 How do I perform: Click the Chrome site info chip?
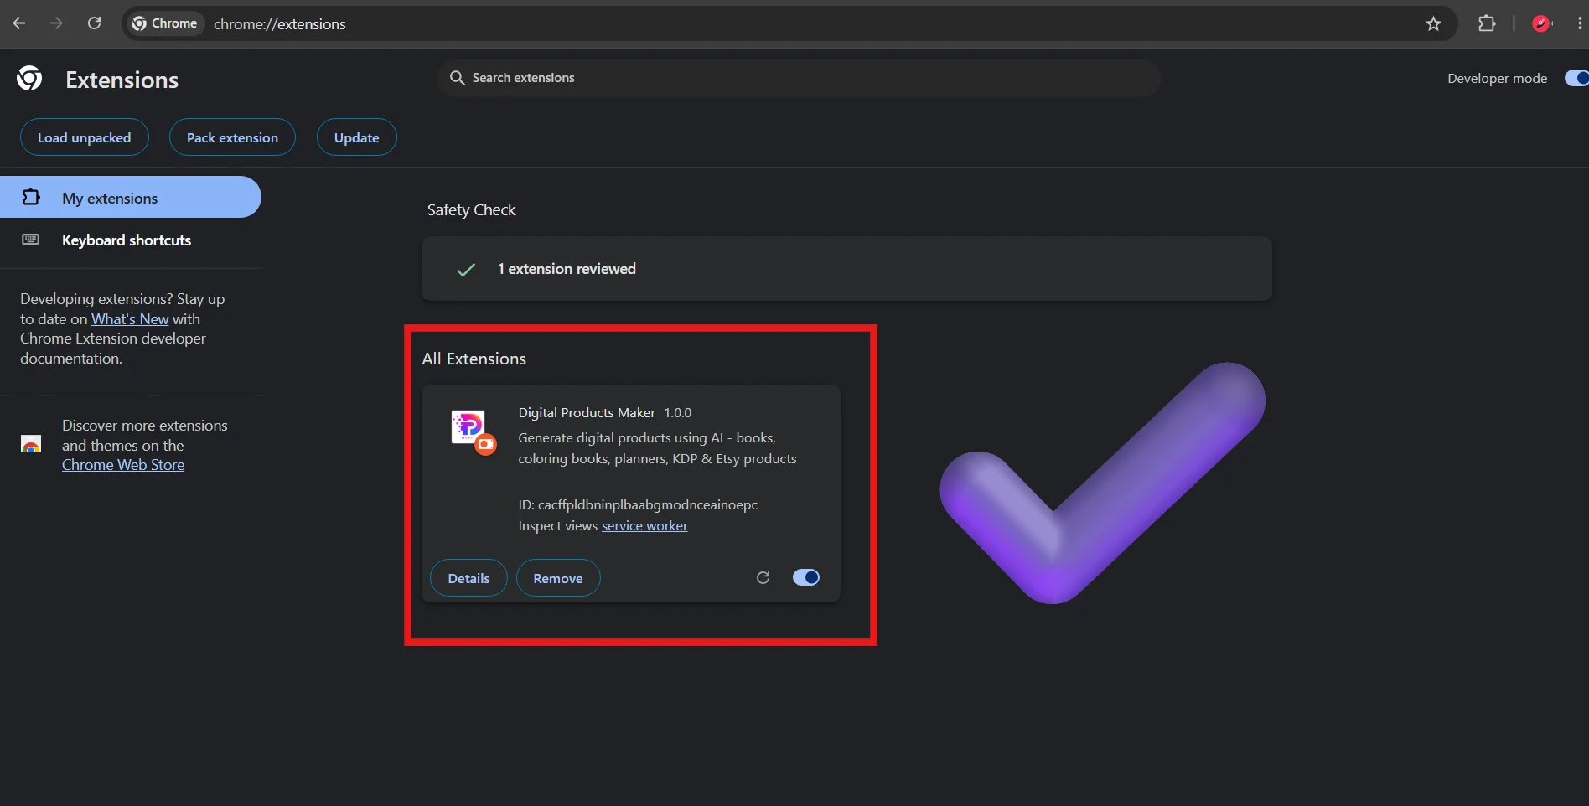(x=165, y=23)
